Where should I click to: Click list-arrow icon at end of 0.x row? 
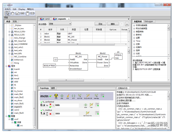point(97,104)
